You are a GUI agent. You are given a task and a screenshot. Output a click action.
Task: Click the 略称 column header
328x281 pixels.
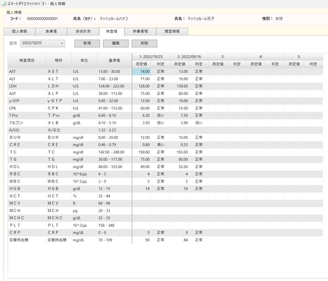[x=59, y=60]
